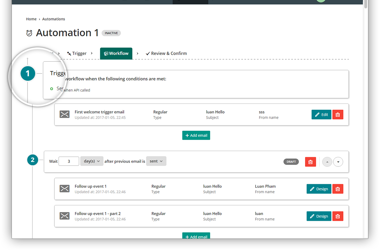Open the Home breadcrumb link
This screenshot has width=380, height=250.
coord(31,19)
